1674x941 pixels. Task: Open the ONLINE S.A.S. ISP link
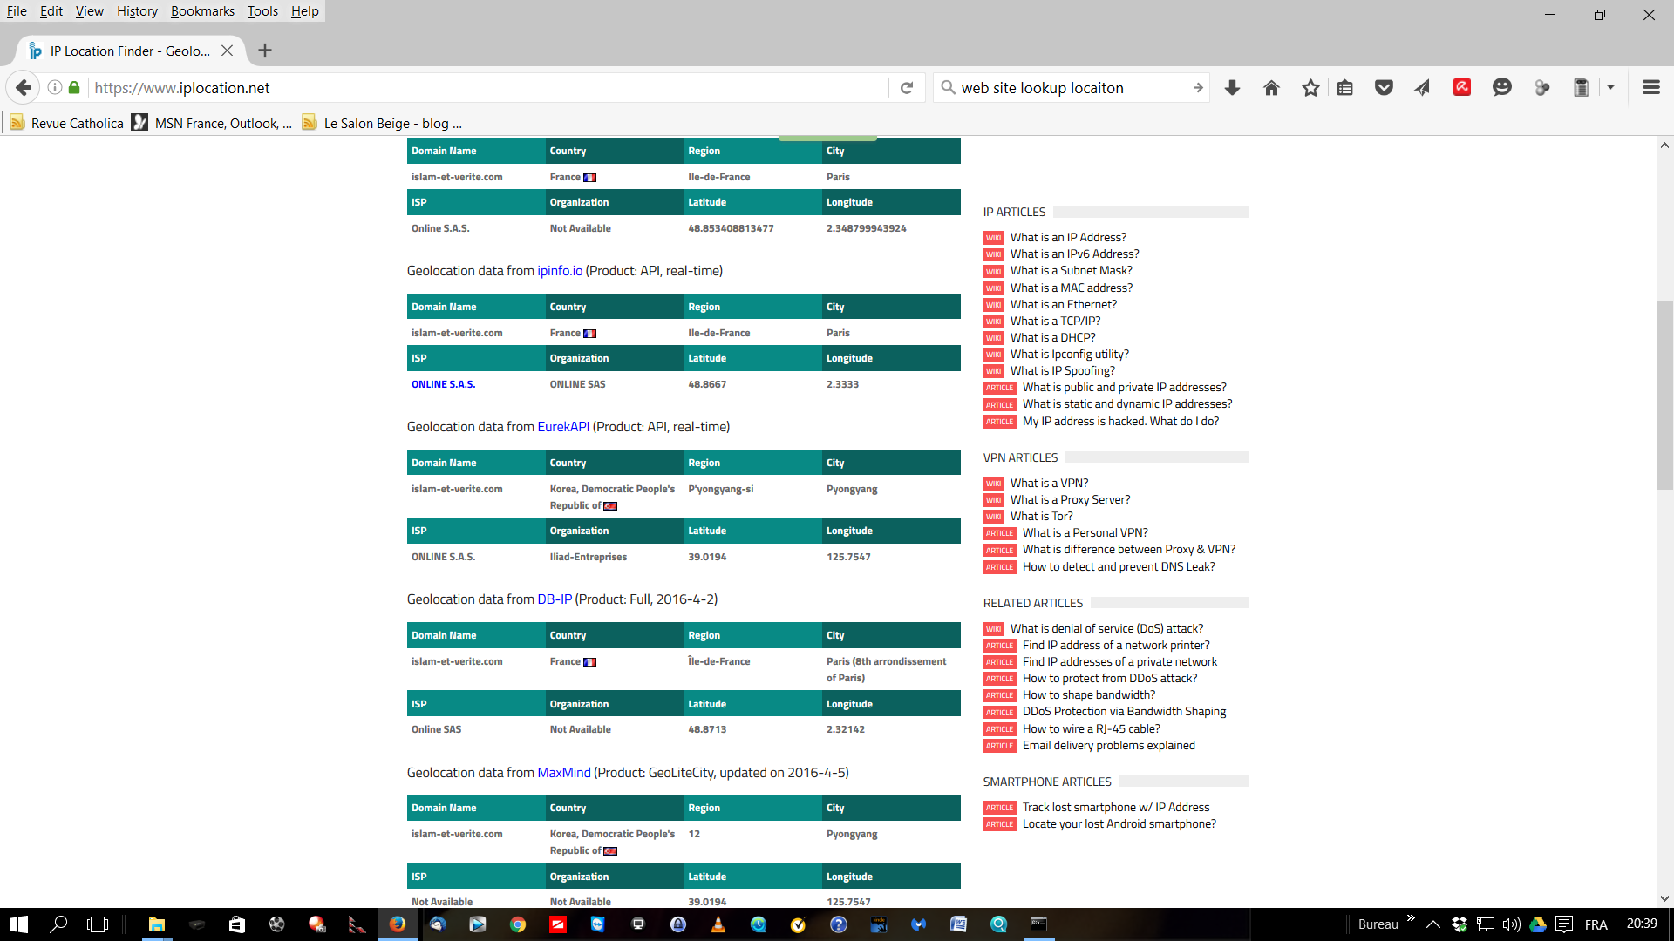click(x=443, y=384)
